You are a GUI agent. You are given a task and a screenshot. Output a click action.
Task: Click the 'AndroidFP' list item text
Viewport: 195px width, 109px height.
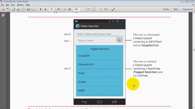[84, 56]
